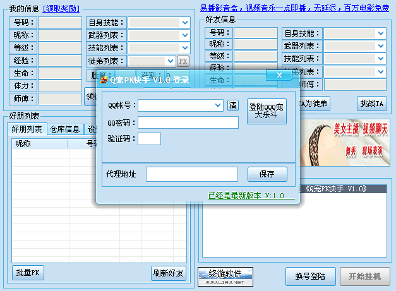Click the 昵称 column header

(x=40, y=144)
